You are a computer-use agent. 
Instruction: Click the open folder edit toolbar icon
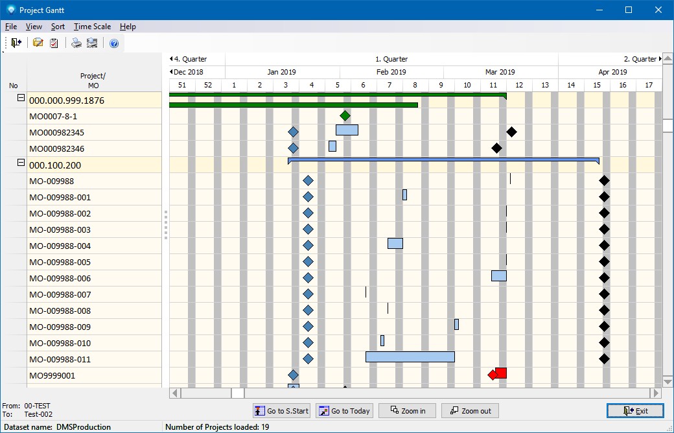(38, 43)
